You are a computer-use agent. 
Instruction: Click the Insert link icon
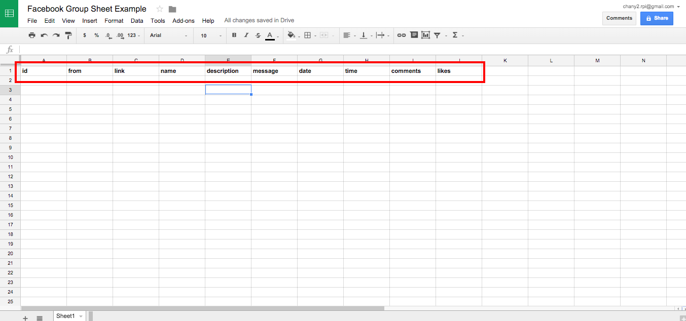pos(402,35)
